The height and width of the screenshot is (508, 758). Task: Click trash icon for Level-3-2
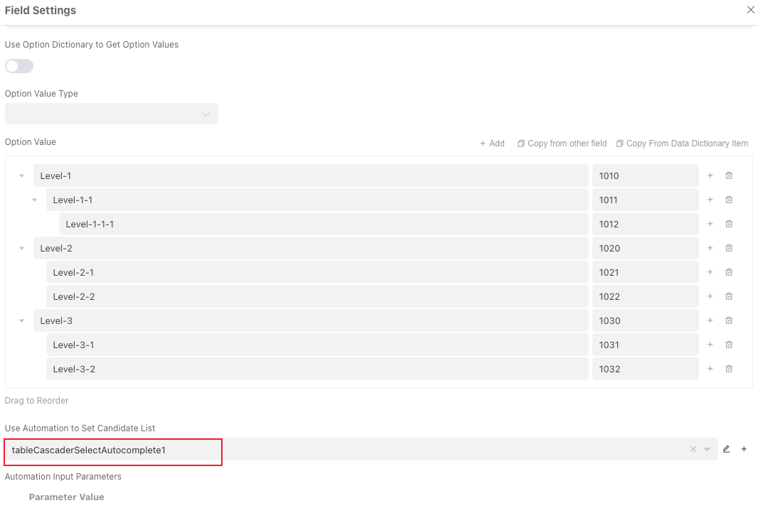click(x=729, y=369)
